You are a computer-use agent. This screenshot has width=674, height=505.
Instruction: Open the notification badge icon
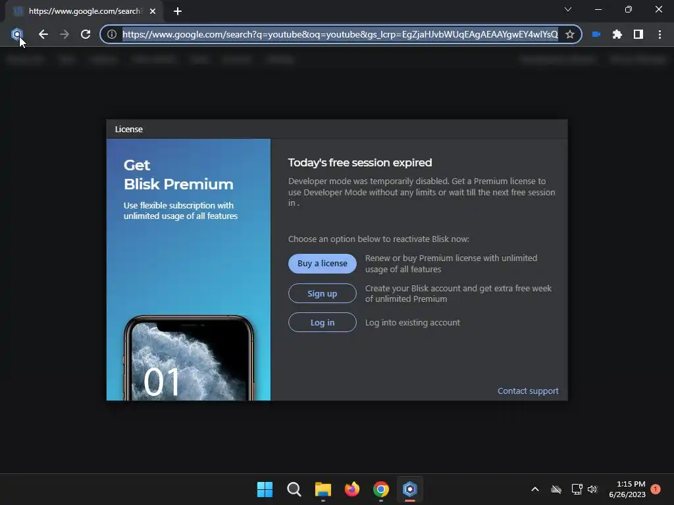point(656,489)
